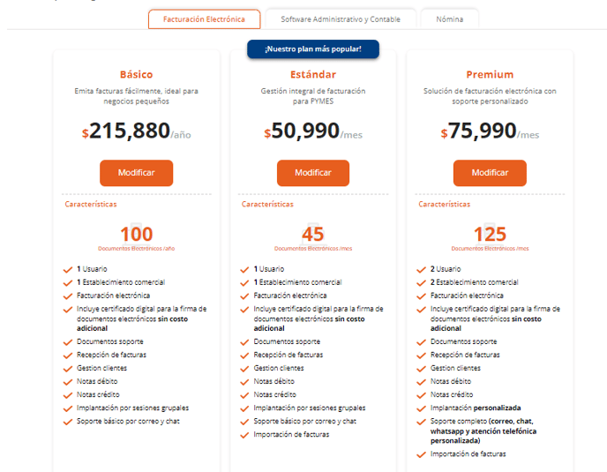Choose Modificar on the Premium plan
This screenshot has height=472, width=607.
[490, 173]
